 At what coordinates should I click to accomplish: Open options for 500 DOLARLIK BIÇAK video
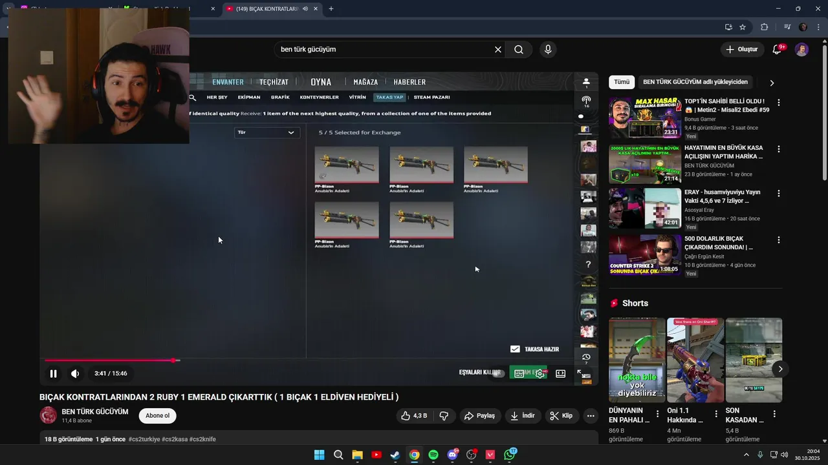pos(778,240)
